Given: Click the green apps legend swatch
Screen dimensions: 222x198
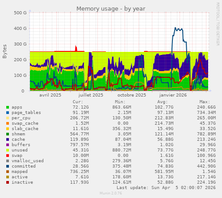Looking at the screenshot, I should pyautogui.click(x=8, y=107).
